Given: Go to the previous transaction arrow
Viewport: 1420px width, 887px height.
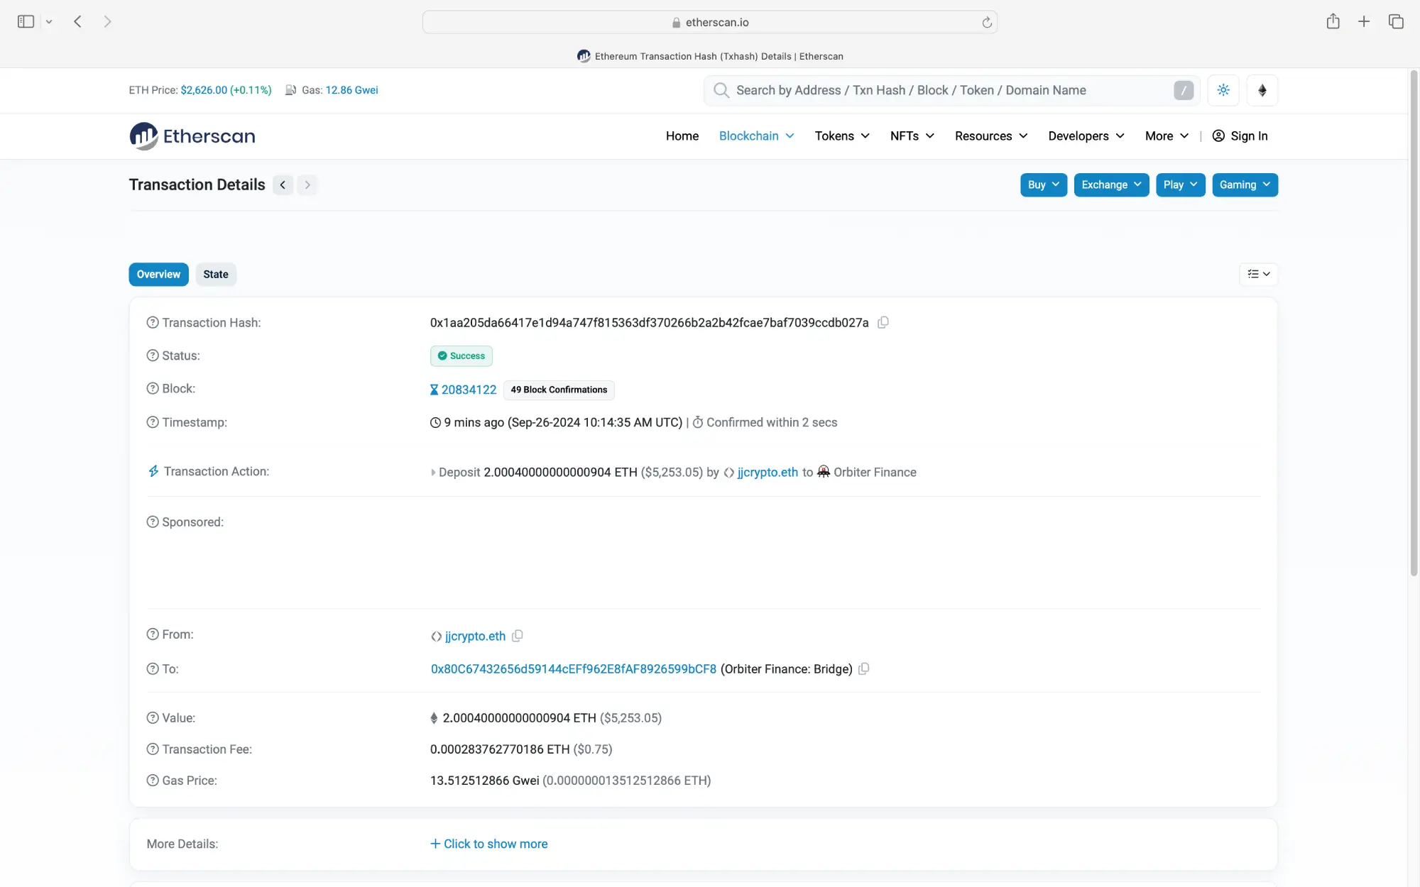Looking at the screenshot, I should coord(283,184).
